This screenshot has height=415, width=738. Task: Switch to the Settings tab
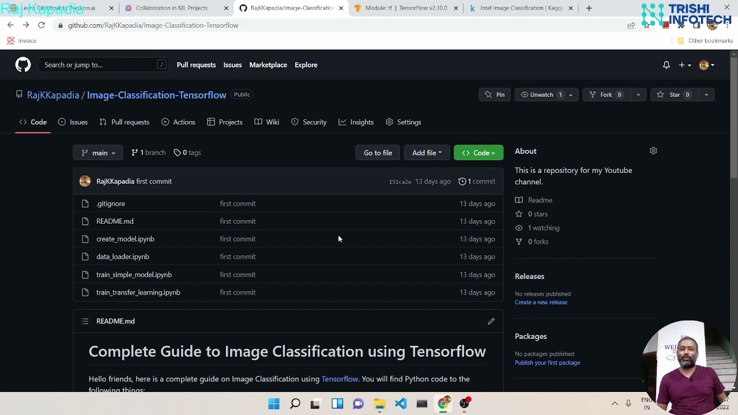pos(404,122)
